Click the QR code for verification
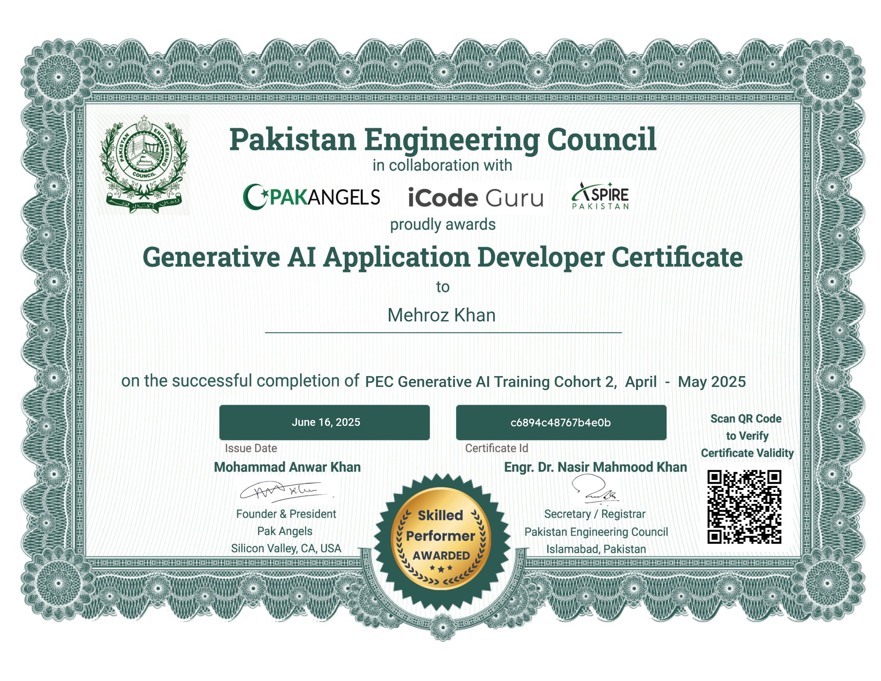 (744, 507)
